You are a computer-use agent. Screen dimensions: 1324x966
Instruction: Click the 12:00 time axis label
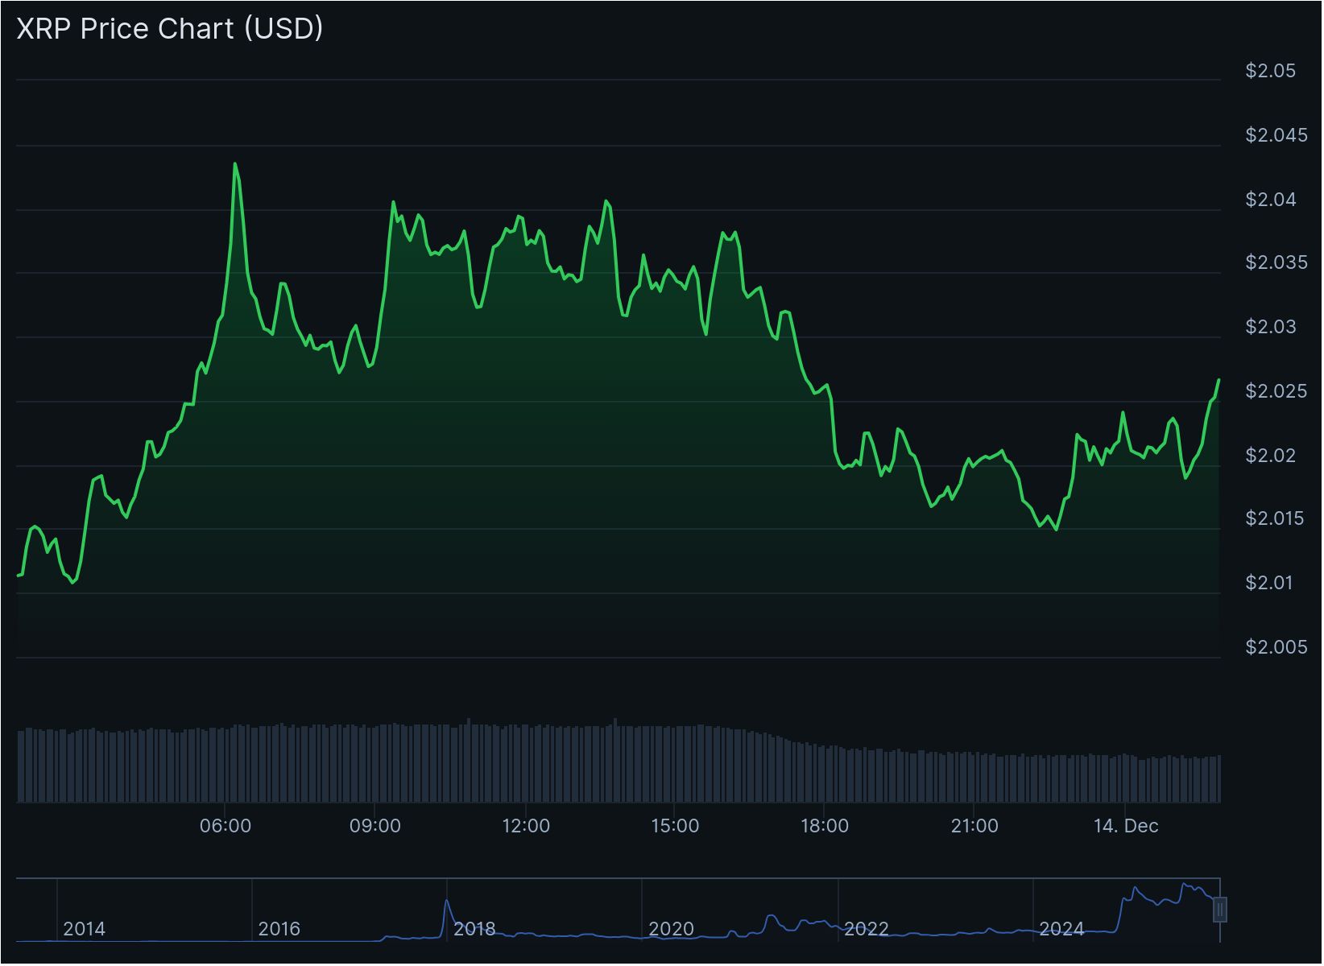click(x=526, y=826)
